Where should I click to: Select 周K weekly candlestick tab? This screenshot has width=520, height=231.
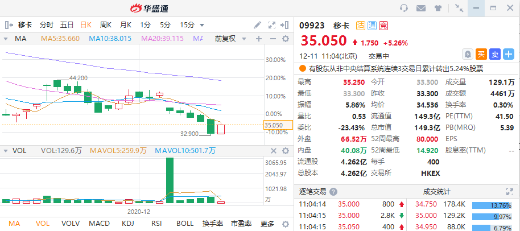[x=106, y=25]
